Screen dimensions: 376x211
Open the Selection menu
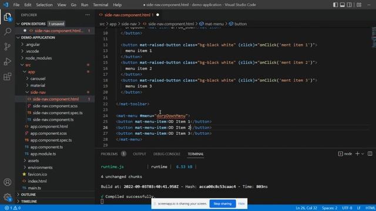pos(44,5)
